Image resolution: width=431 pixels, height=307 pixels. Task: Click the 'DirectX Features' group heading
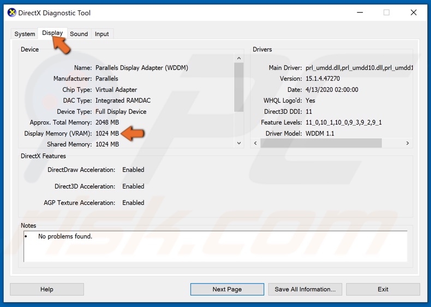[44, 156]
